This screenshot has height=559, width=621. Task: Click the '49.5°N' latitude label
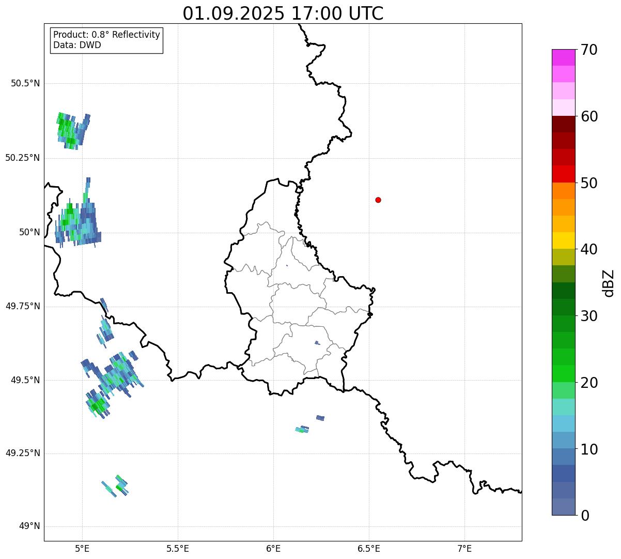coord(25,380)
